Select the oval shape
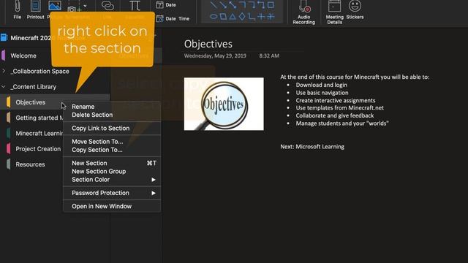The image size is (468, 263). click(214, 17)
